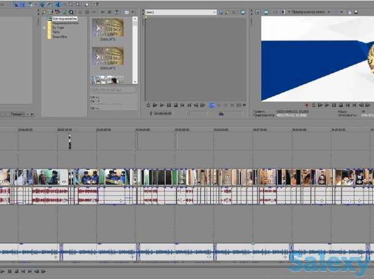Copy snapshot to clipboard in Preview
The width and height of the screenshot is (374, 279).
[349, 12]
